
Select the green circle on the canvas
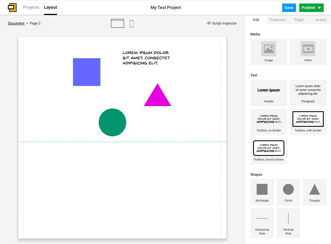[112, 122]
